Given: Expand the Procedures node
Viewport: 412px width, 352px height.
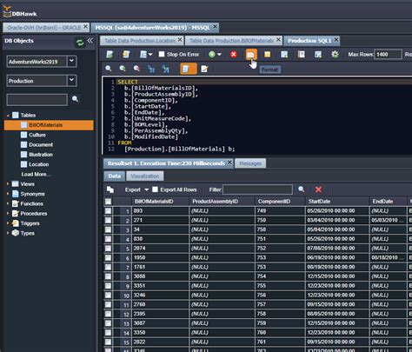Looking at the screenshot, I should point(8,213).
